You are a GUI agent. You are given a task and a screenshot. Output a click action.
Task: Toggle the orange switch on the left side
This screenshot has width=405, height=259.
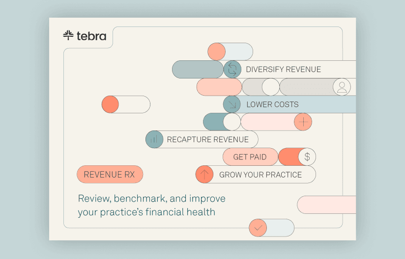(x=126, y=104)
